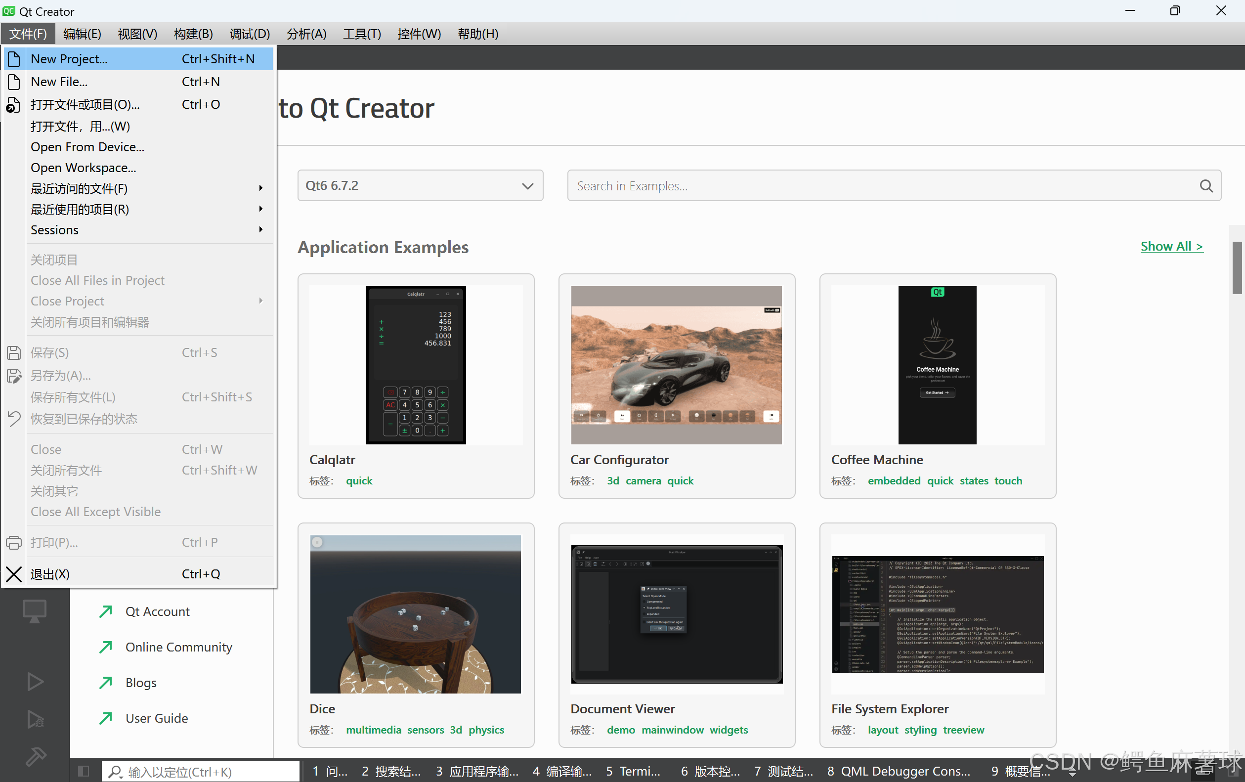1245x782 pixels.
Task: Open the 编辑(E) menu
Action: point(82,34)
